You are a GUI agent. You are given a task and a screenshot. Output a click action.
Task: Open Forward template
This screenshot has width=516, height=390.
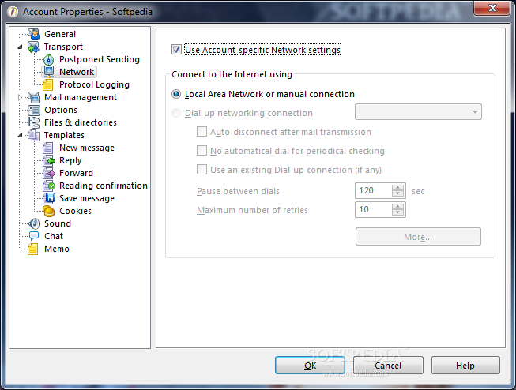pos(76,173)
